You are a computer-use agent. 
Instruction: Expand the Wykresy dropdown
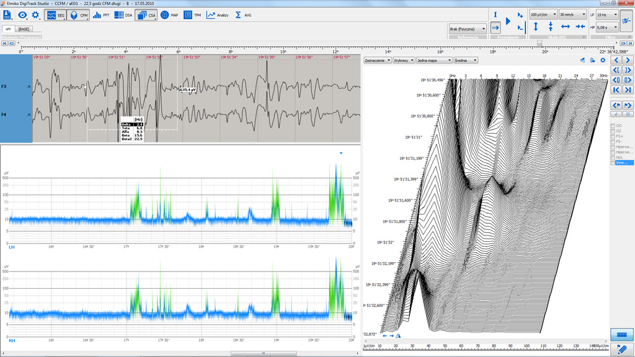[x=404, y=60]
